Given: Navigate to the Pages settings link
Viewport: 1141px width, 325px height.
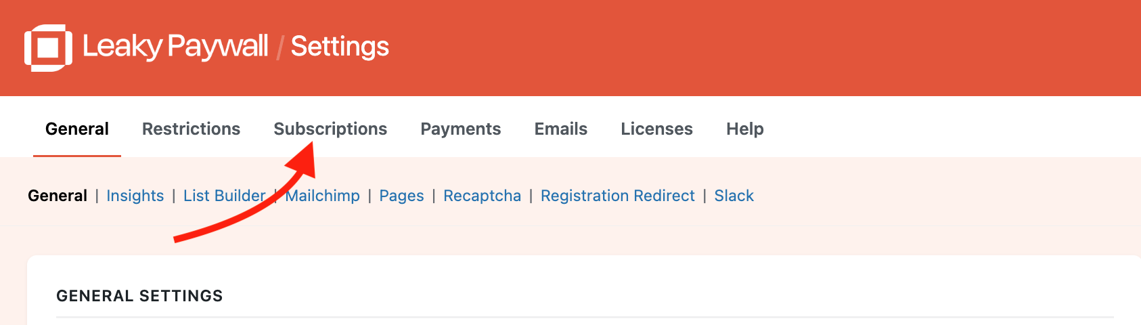Looking at the screenshot, I should 401,196.
